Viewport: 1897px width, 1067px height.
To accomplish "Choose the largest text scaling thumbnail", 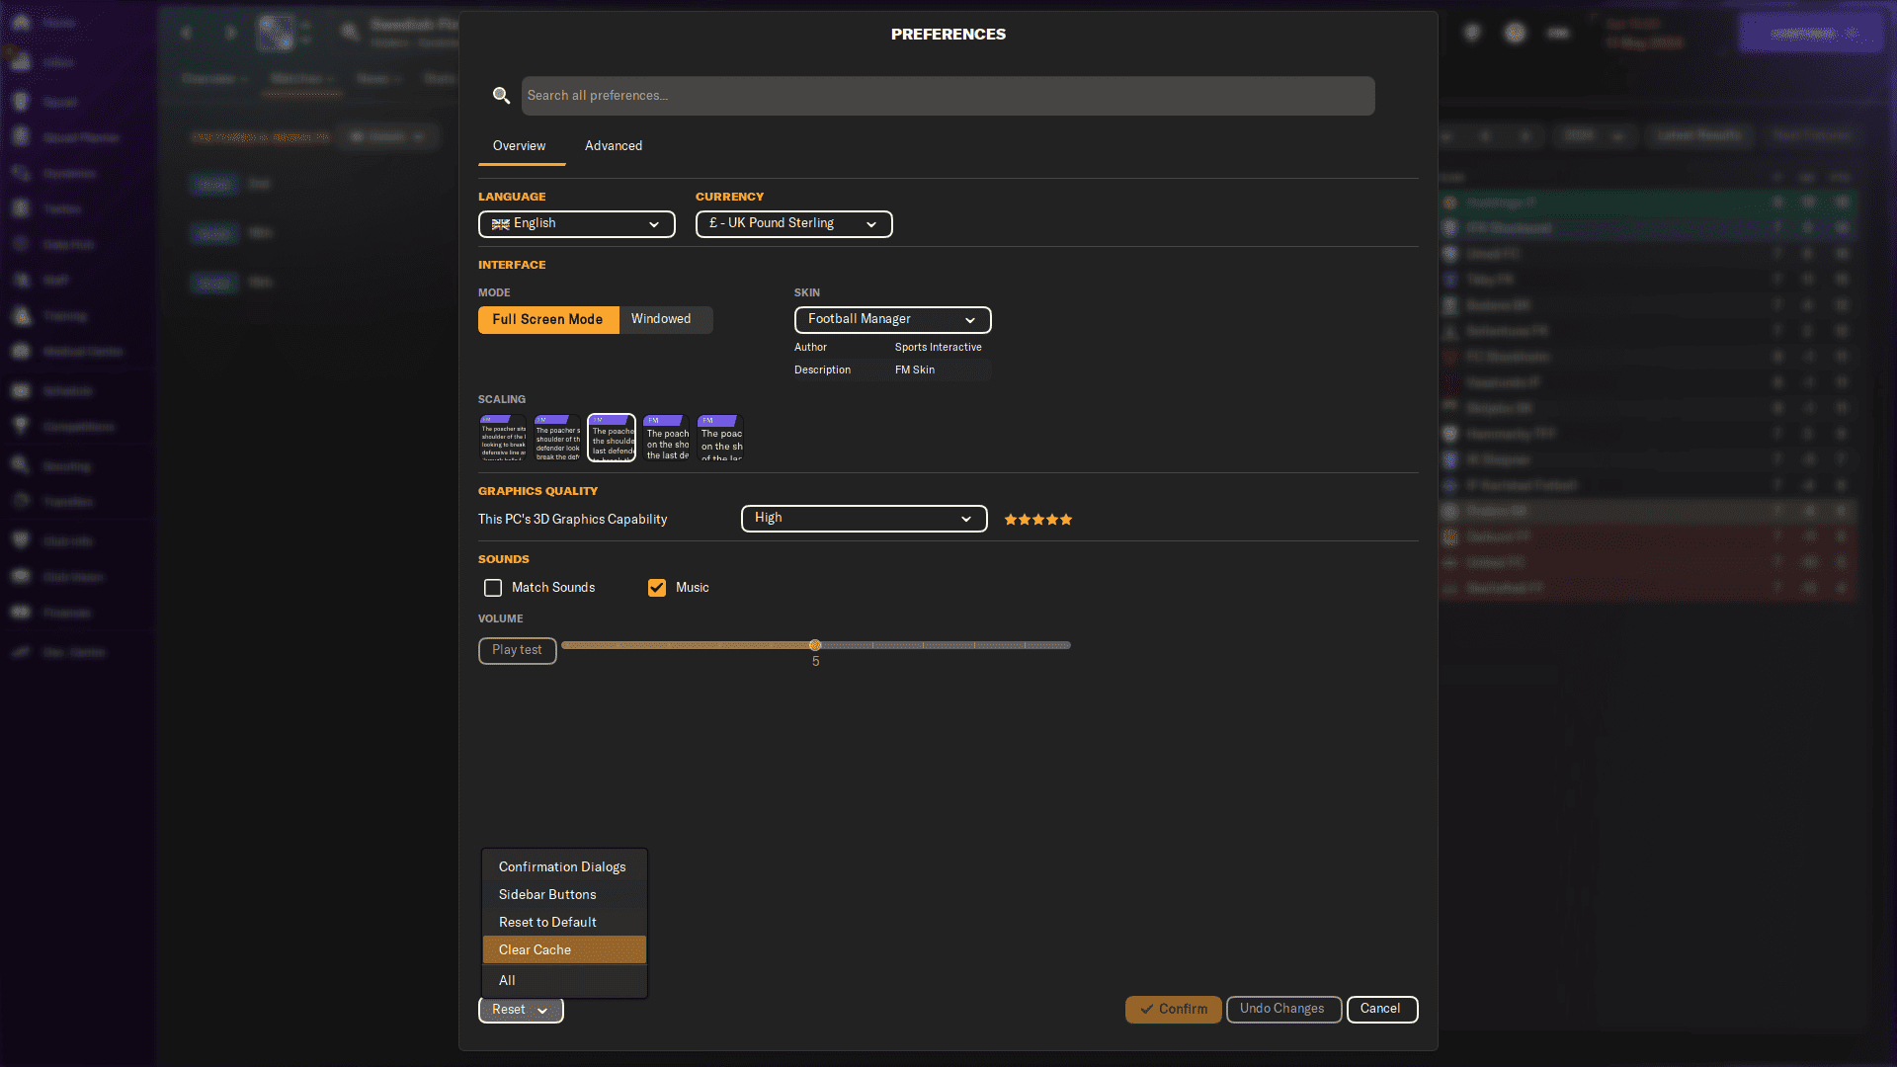I will coord(720,438).
